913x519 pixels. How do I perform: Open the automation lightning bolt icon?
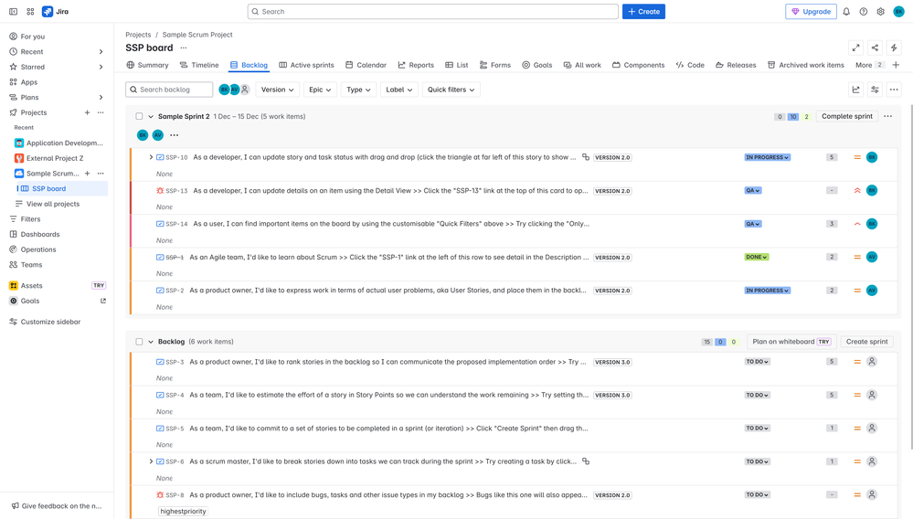click(894, 48)
